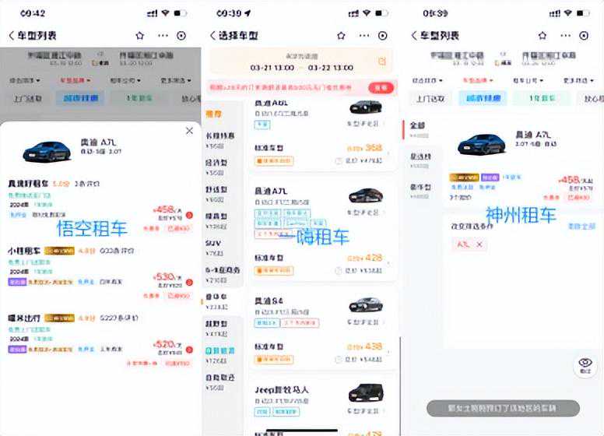Open the three-dot menu on 选择车型 header
The image size is (604, 436).
364,36
